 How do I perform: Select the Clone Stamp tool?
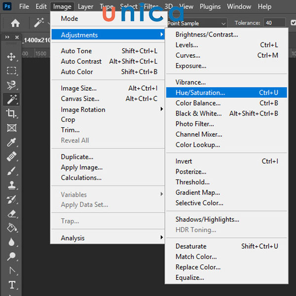12,185
